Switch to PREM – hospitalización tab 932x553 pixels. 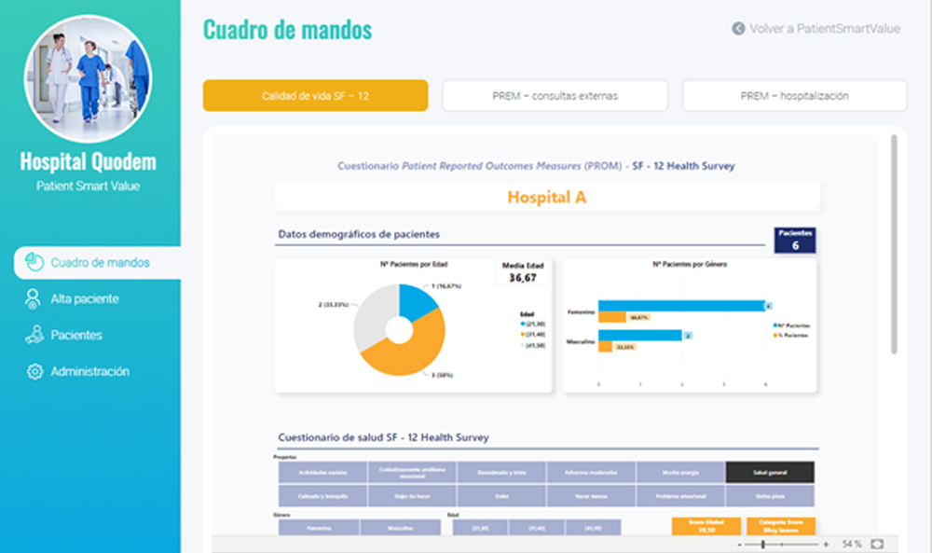point(795,96)
